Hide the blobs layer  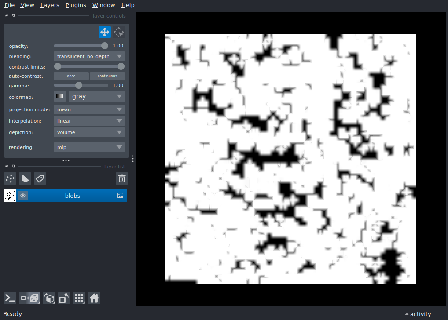click(23, 195)
